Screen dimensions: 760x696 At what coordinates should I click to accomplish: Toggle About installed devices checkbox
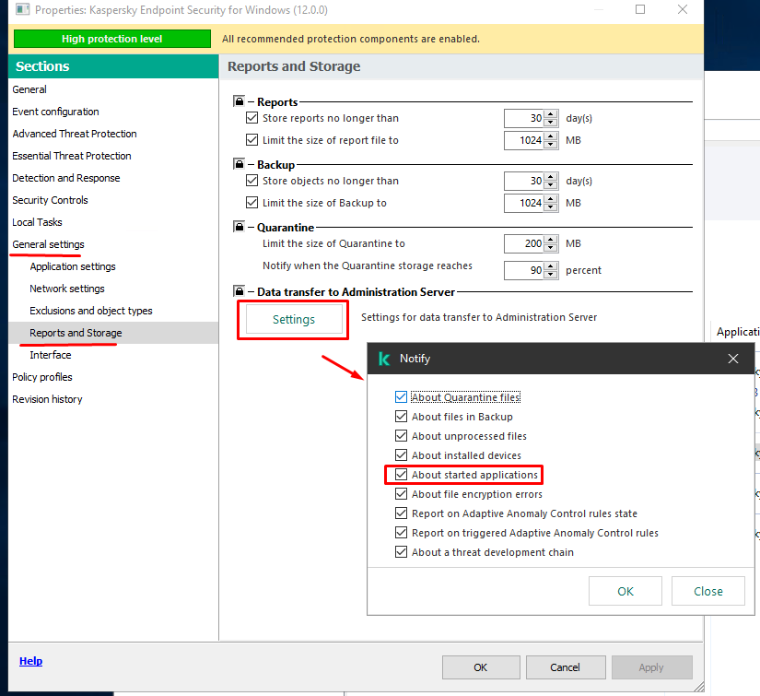pos(401,455)
